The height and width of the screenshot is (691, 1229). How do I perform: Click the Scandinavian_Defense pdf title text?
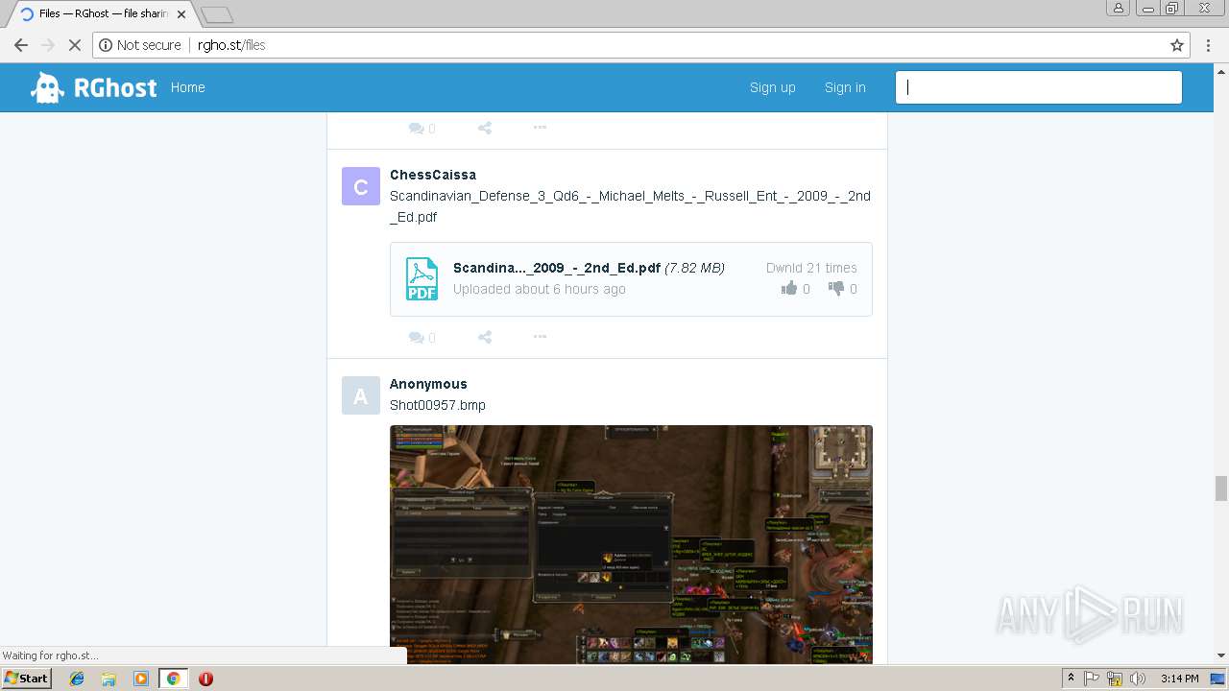tap(630, 206)
